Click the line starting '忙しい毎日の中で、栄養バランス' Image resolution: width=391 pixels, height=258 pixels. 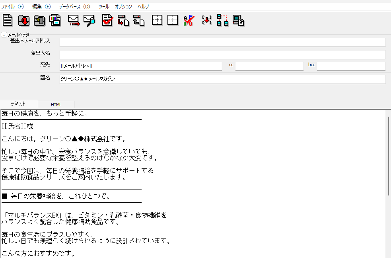(77, 151)
